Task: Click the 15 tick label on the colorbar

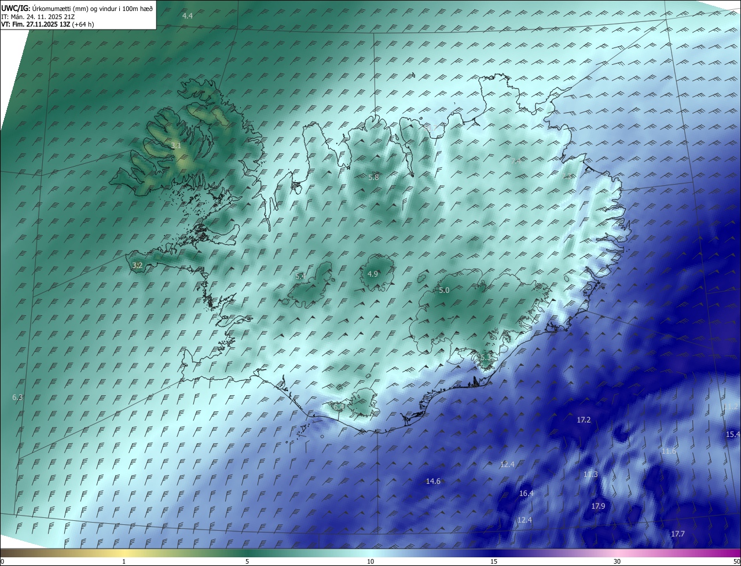Action: (494, 561)
